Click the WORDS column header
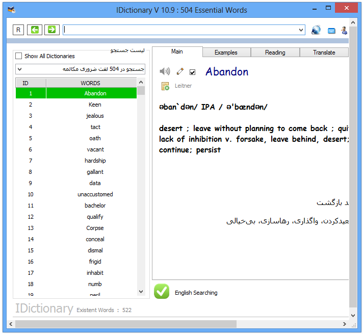 [x=91, y=83]
